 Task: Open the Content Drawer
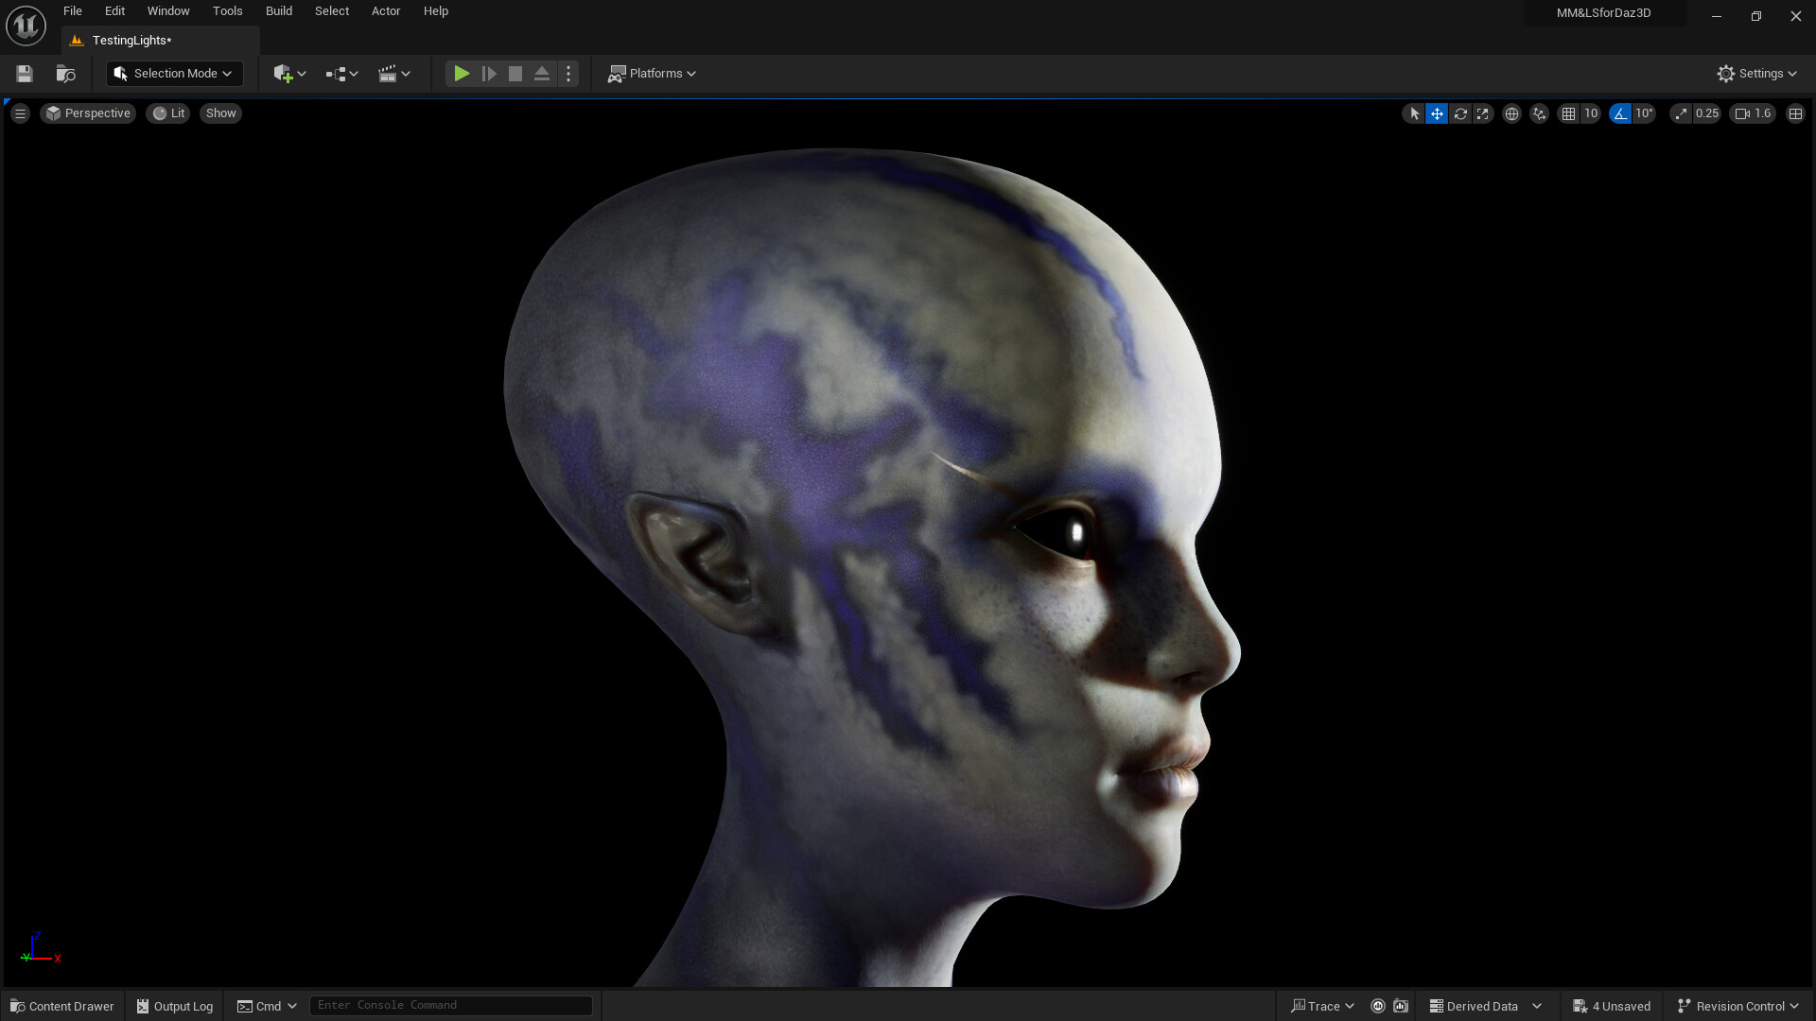61,1006
